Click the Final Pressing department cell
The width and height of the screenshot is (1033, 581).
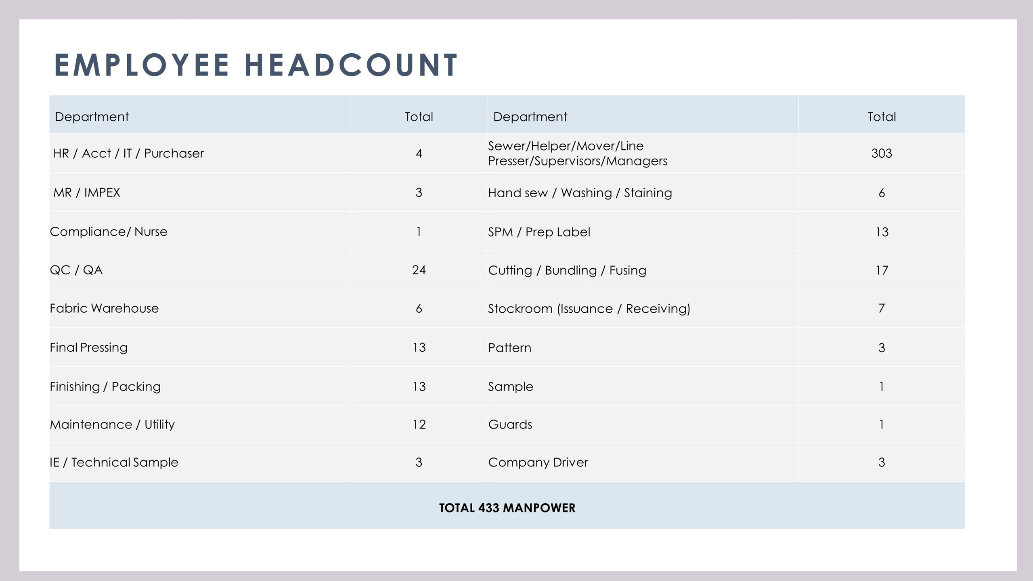pyautogui.click(x=88, y=347)
